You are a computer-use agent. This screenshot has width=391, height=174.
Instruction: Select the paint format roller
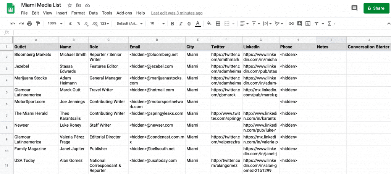point(38,24)
